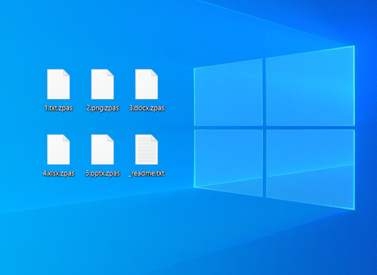
Task: Click the upper-left pane of Windows logo
Action: pyautogui.click(x=228, y=94)
